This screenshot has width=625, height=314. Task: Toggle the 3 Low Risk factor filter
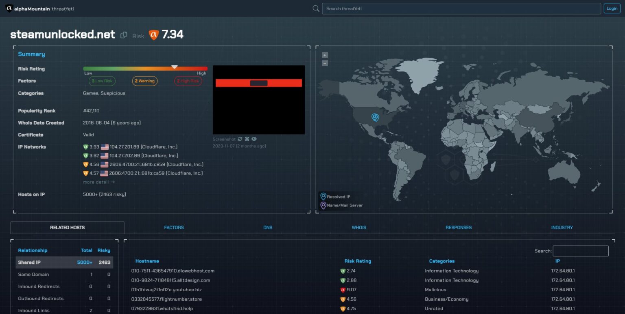(x=102, y=81)
